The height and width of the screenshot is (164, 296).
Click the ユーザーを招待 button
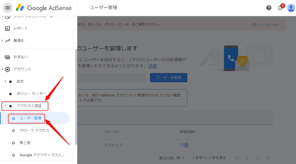[169, 78]
